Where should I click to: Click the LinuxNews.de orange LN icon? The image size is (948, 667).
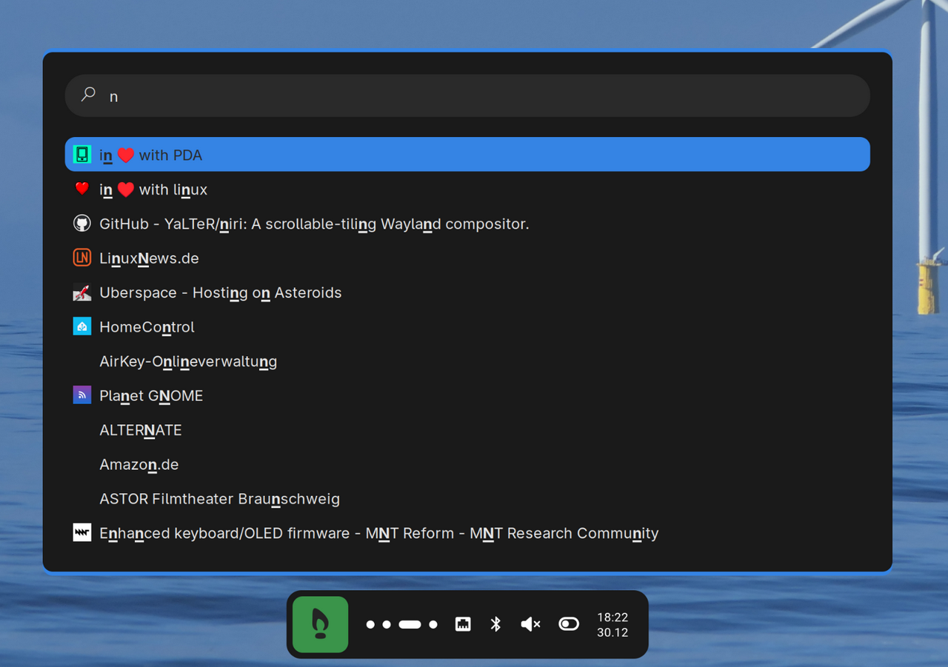[x=82, y=258]
